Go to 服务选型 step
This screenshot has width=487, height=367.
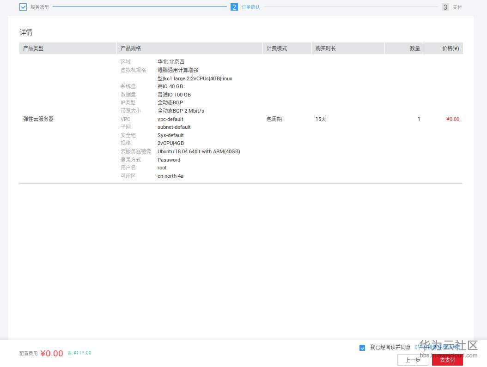tap(39, 7)
